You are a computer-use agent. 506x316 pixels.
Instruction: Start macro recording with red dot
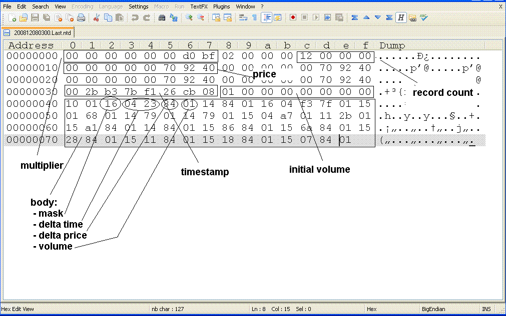(293, 17)
